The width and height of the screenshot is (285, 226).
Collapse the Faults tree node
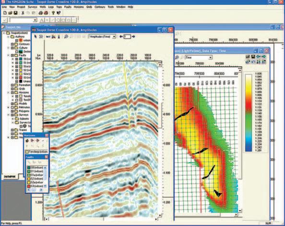[8, 55]
